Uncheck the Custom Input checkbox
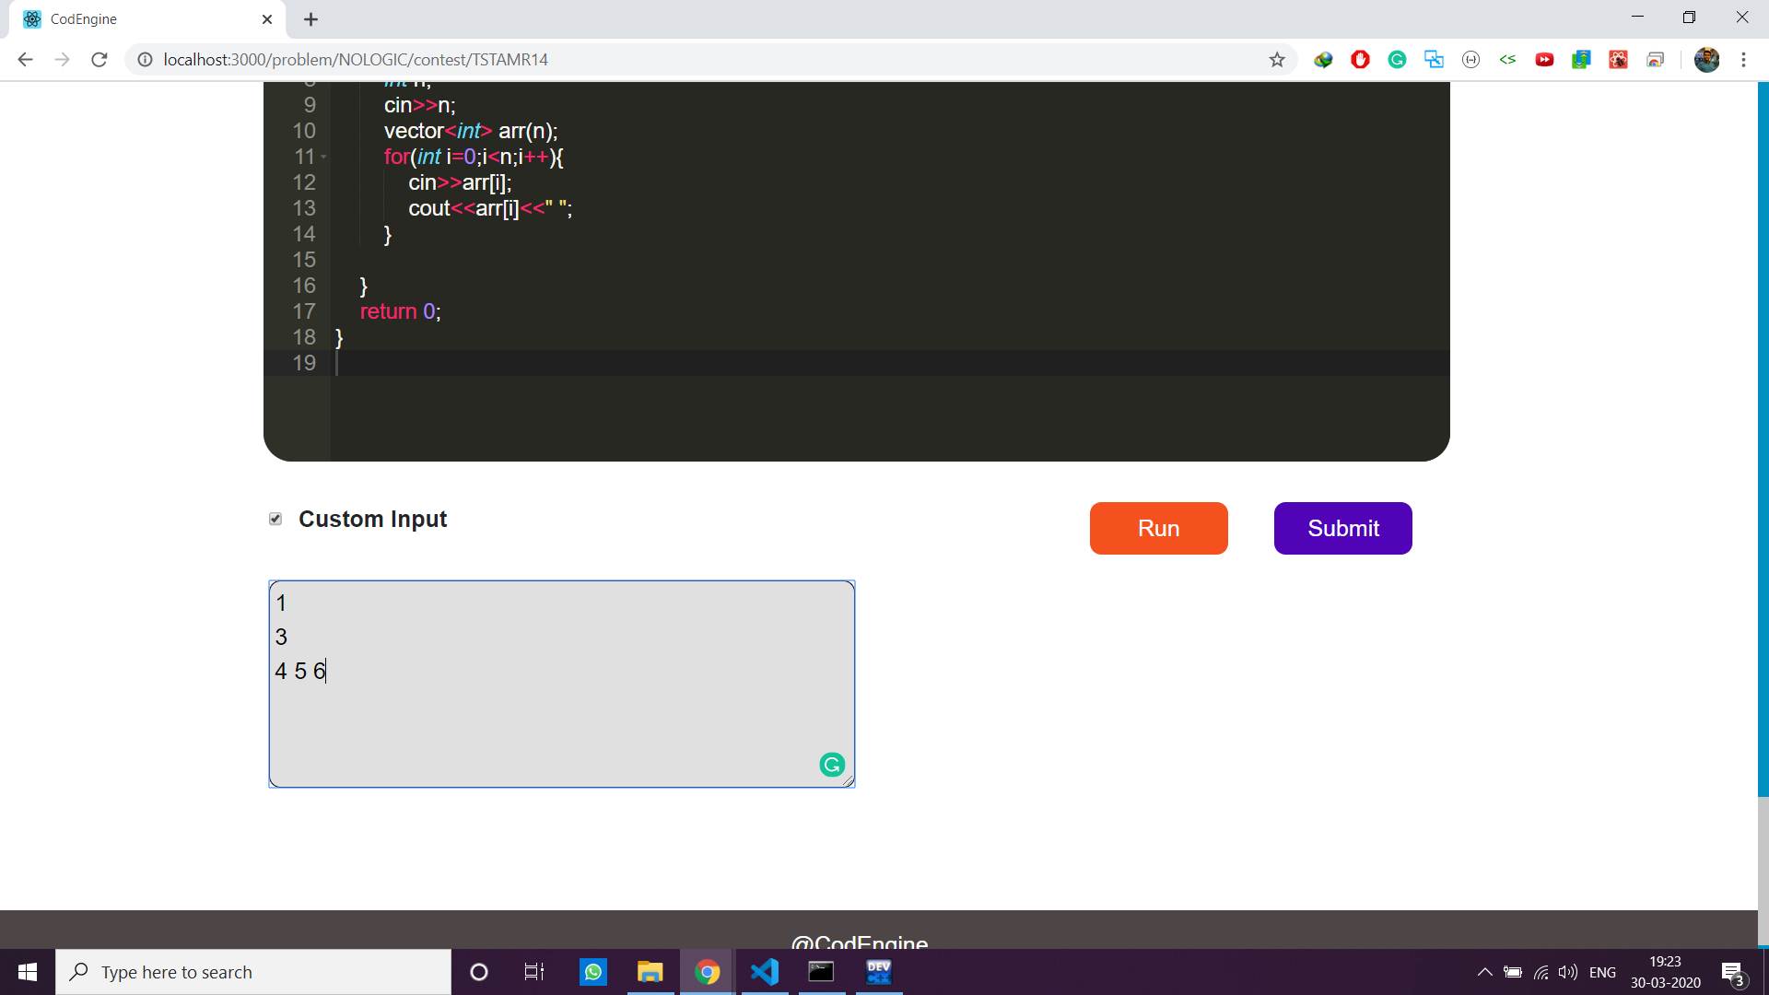1769x995 pixels. (275, 519)
